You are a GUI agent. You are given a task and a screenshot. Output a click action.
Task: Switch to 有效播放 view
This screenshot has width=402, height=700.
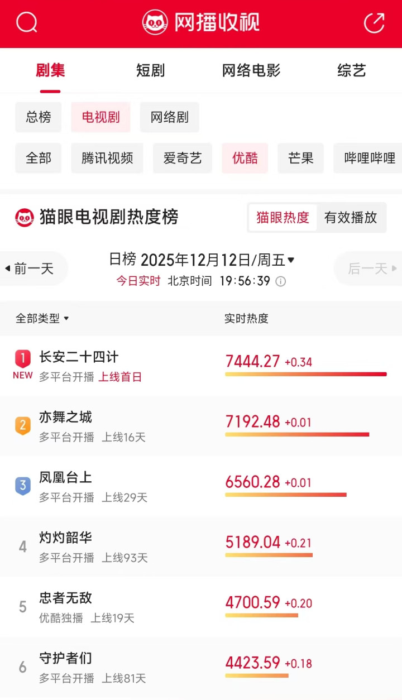(x=351, y=218)
